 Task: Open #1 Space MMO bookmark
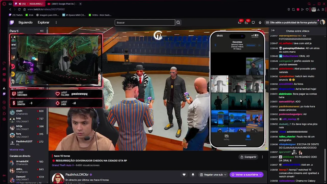tap(74, 15)
